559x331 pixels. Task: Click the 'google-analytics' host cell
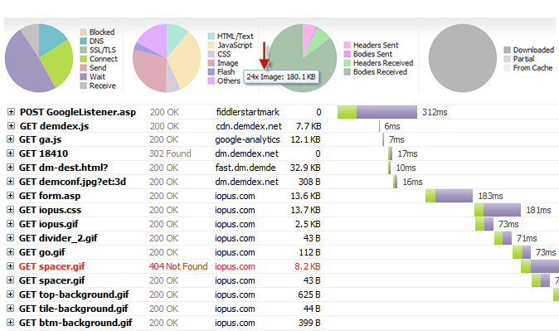pyautogui.click(x=248, y=139)
